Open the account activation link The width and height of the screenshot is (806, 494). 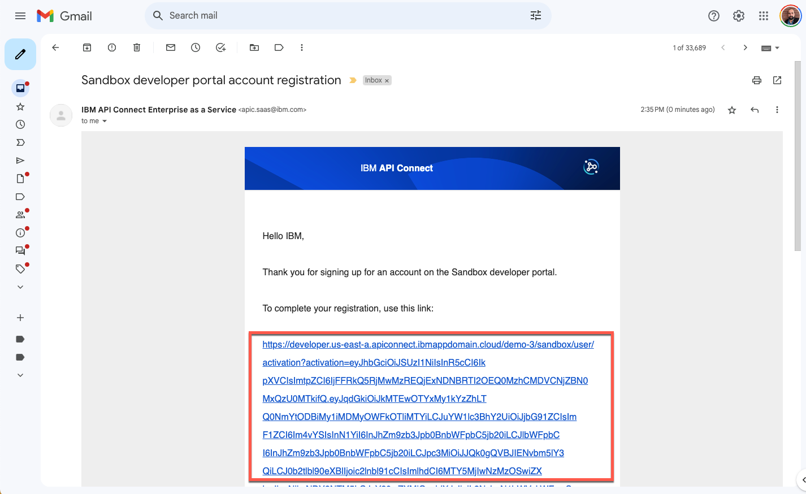click(428, 345)
